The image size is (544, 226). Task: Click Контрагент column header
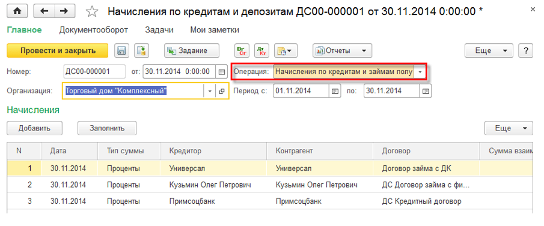click(x=320, y=151)
